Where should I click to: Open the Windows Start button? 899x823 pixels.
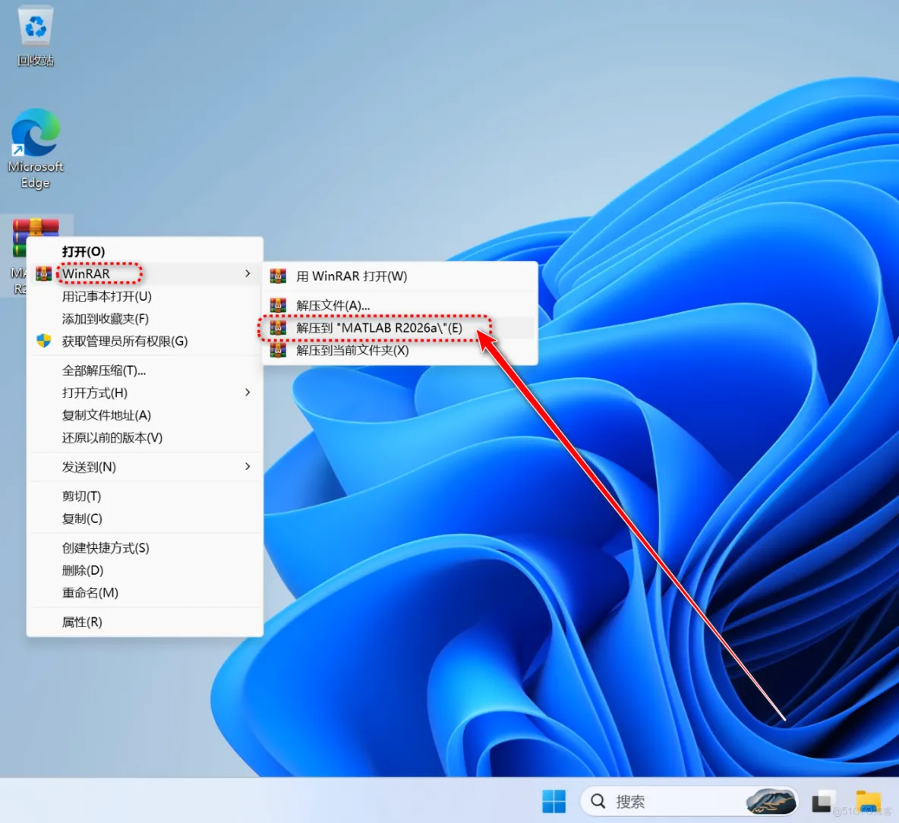click(x=554, y=801)
